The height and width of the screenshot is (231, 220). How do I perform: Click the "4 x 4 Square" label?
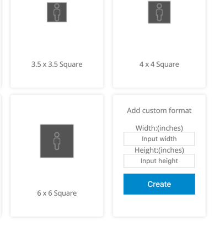[159, 65]
